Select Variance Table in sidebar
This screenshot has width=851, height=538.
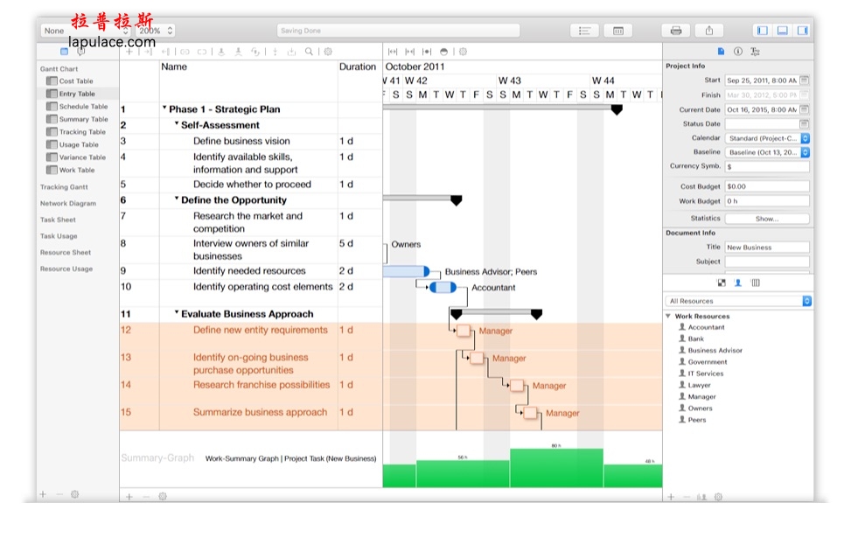click(82, 157)
